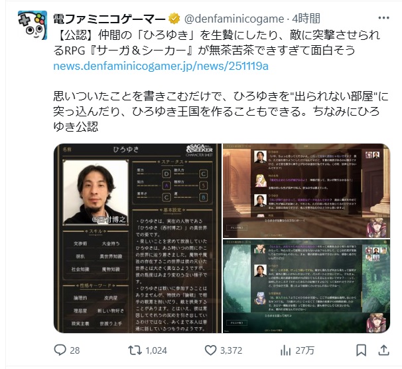Open the news.denfaminicogamer.jp article link
Image resolution: width=402 pixels, height=369 pixels.
pos(161,66)
